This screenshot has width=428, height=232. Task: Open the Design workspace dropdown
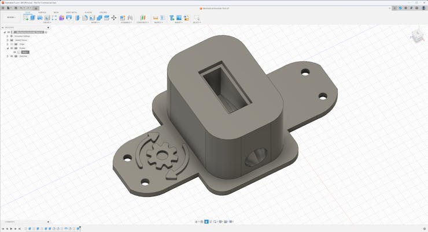[x=10, y=17]
